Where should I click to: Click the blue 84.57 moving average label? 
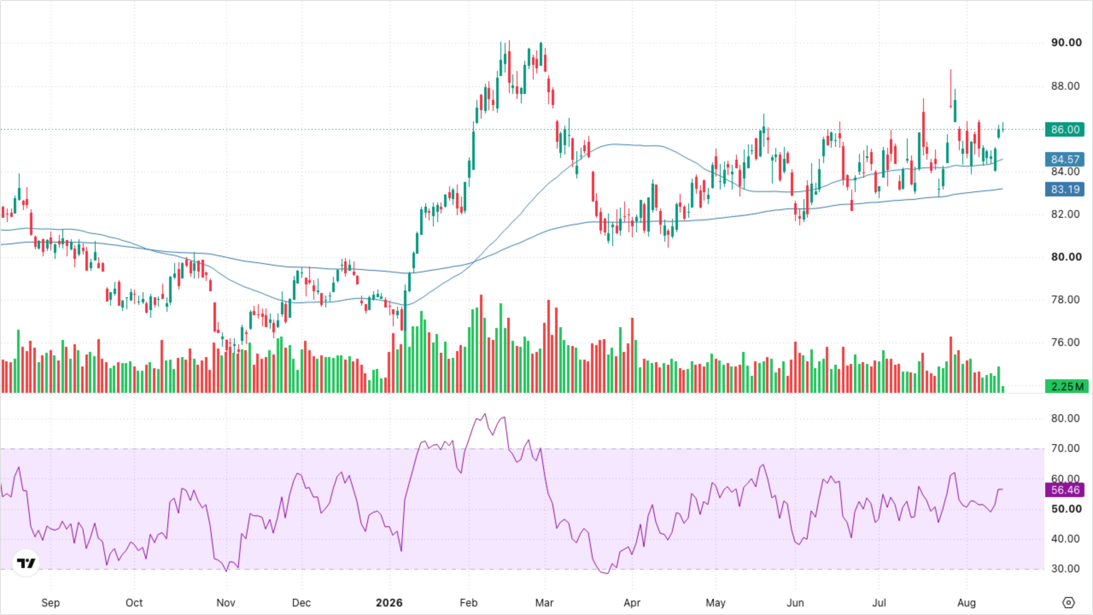click(1065, 159)
